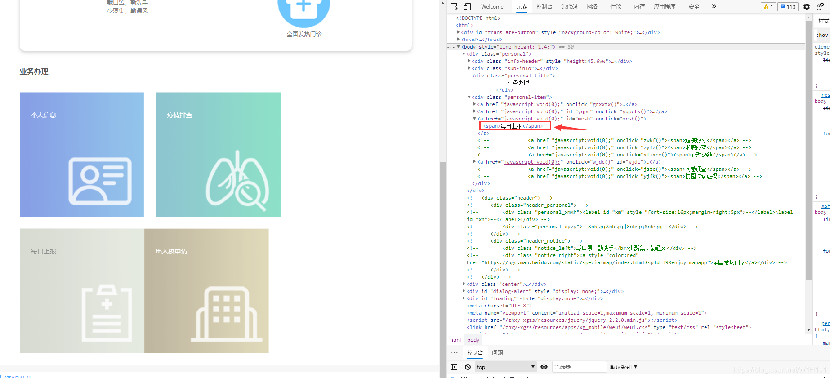Select the DOCTYPE html line
Screen dimensions: 830x378
(478, 18)
